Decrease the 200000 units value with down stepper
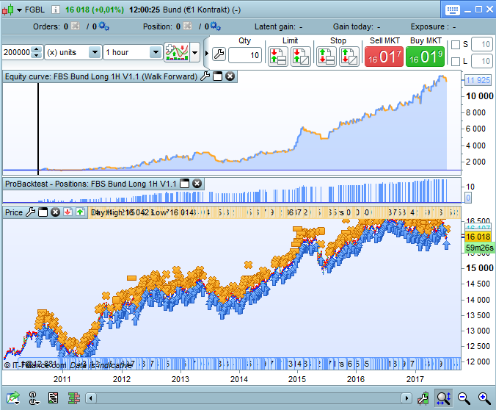Image resolution: width=496 pixels, height=410 pixels. 37,56
